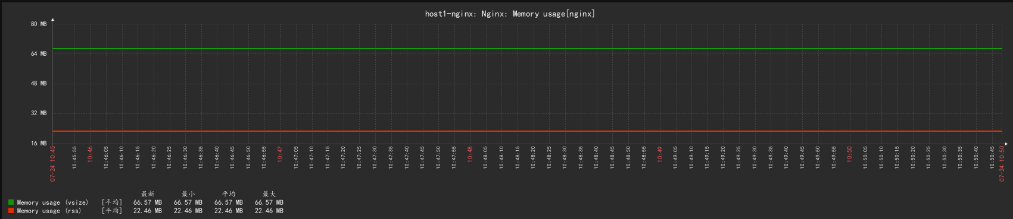The image size is (1013, 219).
Task: Click the 10:49:30 time axis label
Action: 755,157
